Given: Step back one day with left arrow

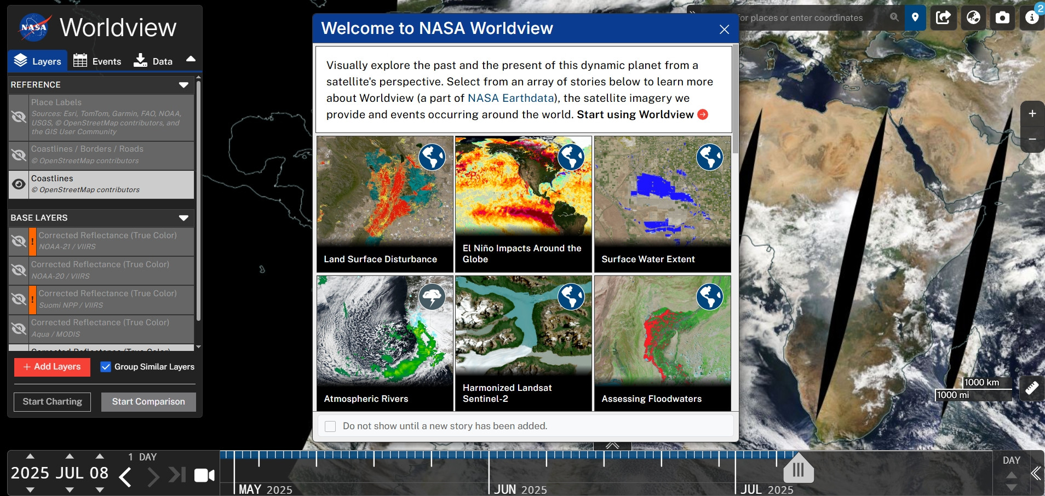Looking at the screenshot, I should click(125, 477).
